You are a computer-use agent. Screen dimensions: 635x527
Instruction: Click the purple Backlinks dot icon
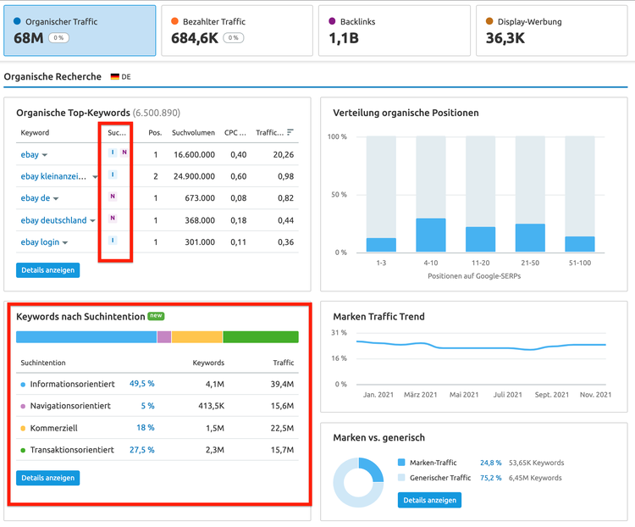(x=332, y=21)
